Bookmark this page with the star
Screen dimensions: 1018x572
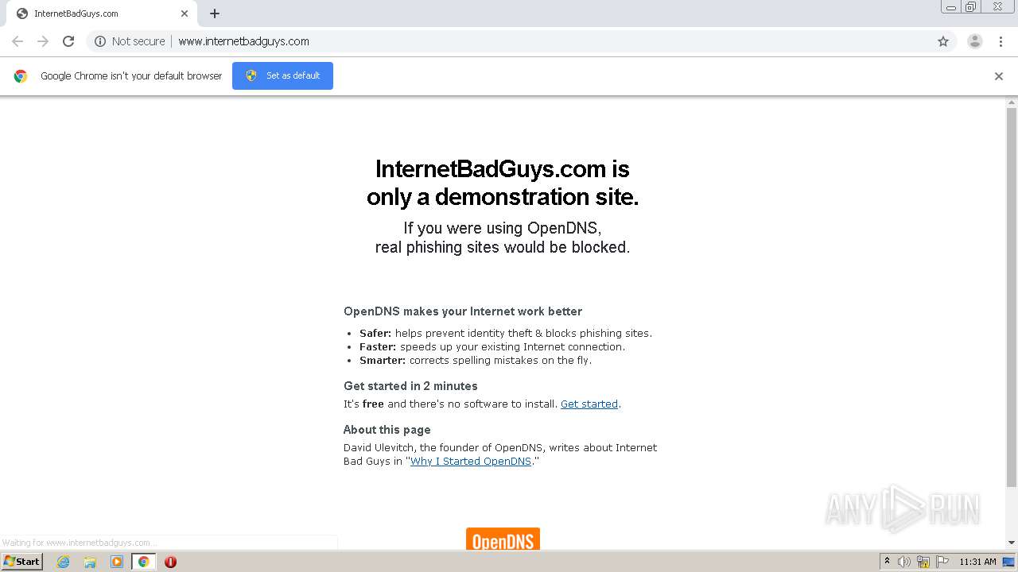pos(943,41)
